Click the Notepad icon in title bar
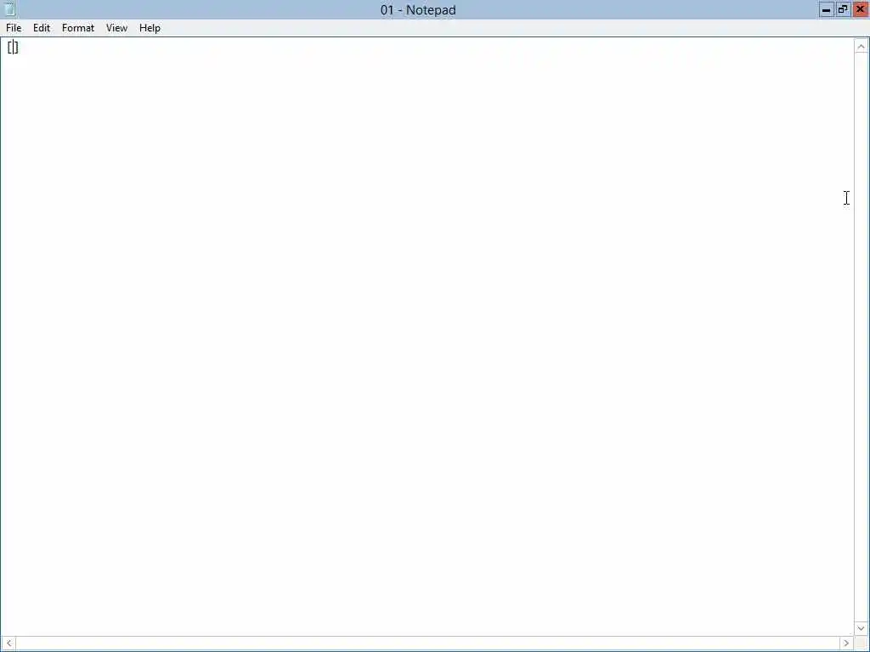The width and height of the screenshot is (870, 652). (x=9, y=8)
